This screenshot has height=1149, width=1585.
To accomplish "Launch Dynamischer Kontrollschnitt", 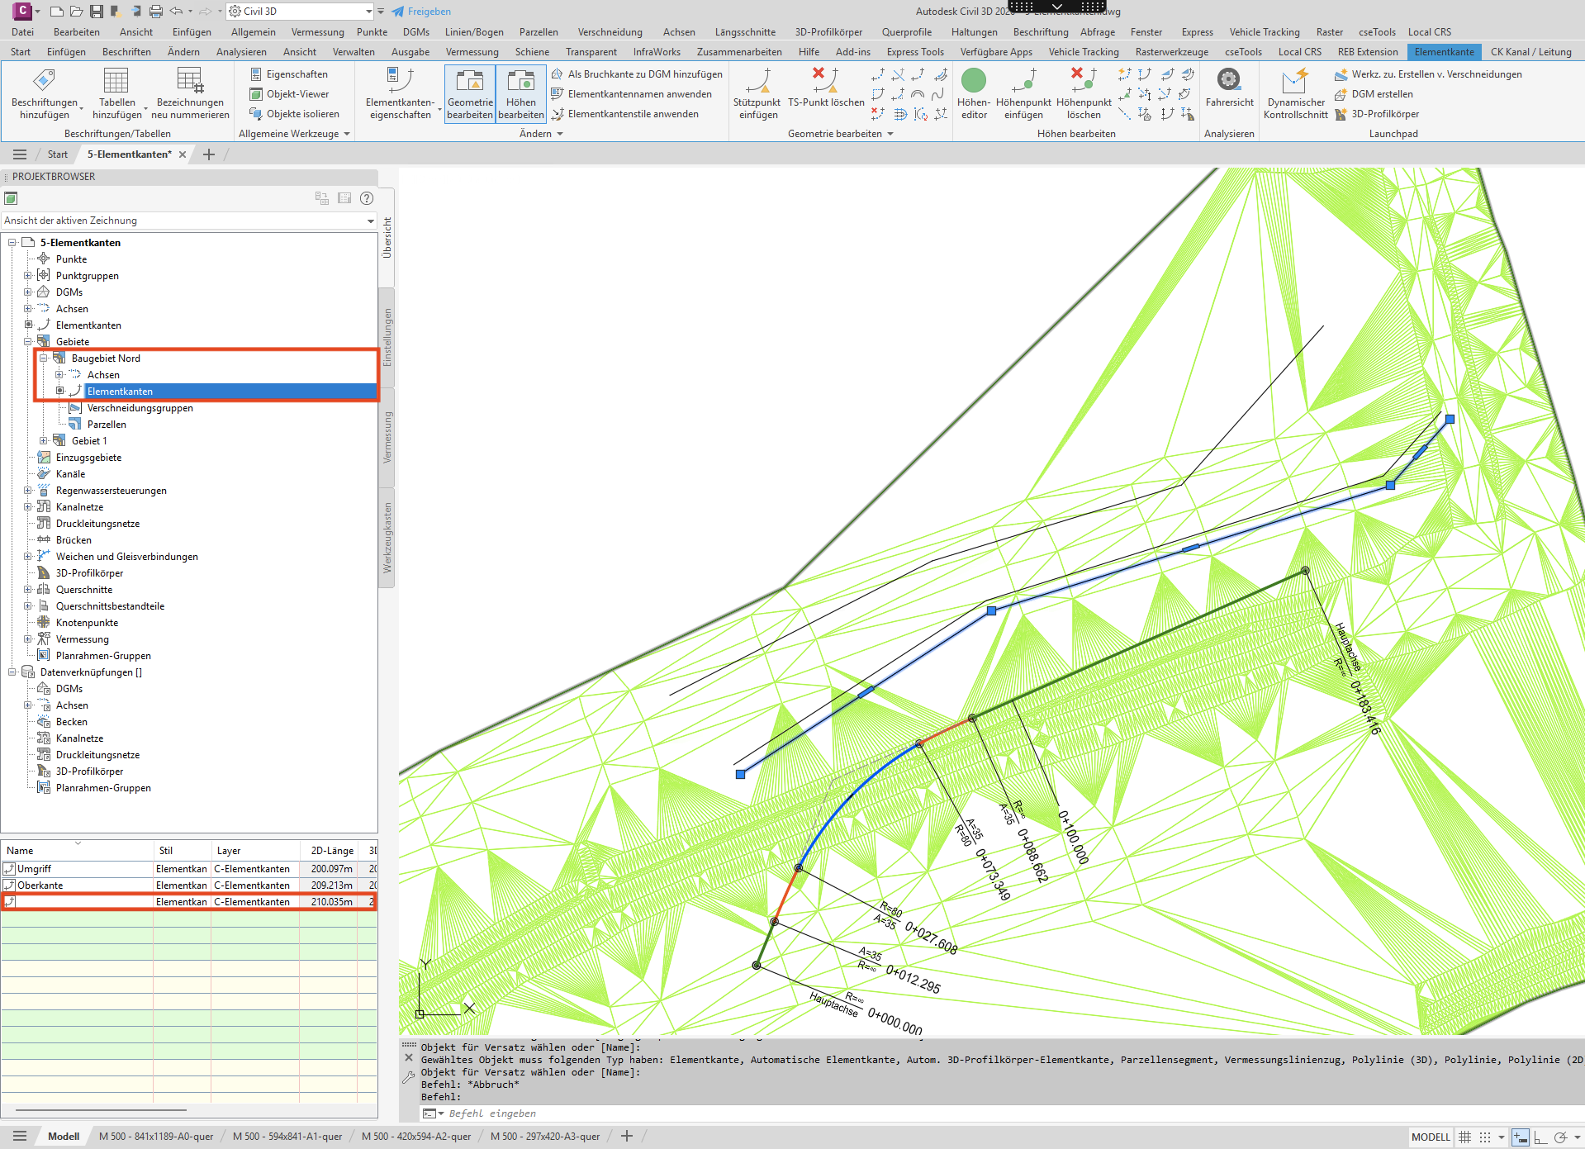I will click(x=1295, y=93).
